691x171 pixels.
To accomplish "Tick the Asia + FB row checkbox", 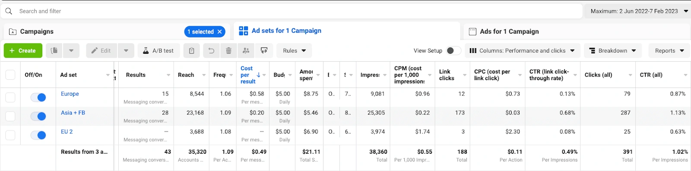I will (x=10, y=116).
